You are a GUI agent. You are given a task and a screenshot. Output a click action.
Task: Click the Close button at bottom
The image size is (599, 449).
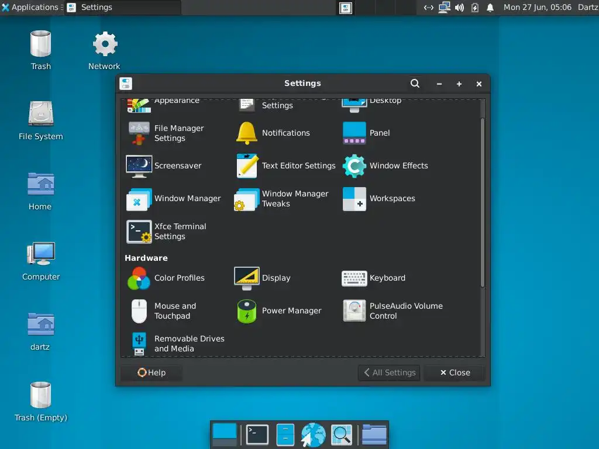(455, 372)
